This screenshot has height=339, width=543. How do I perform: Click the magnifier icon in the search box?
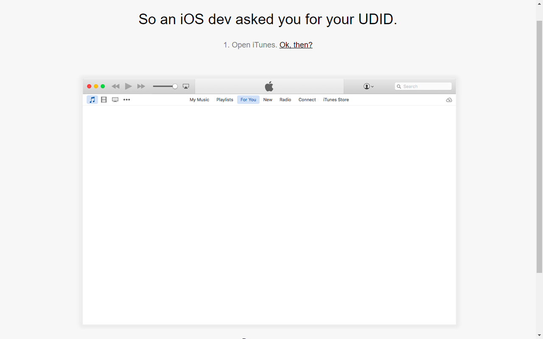[x=399, y=86]
